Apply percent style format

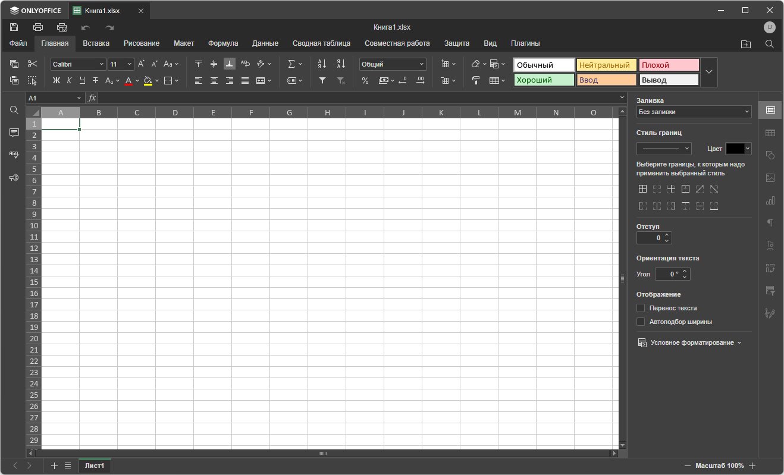(365, 80)
